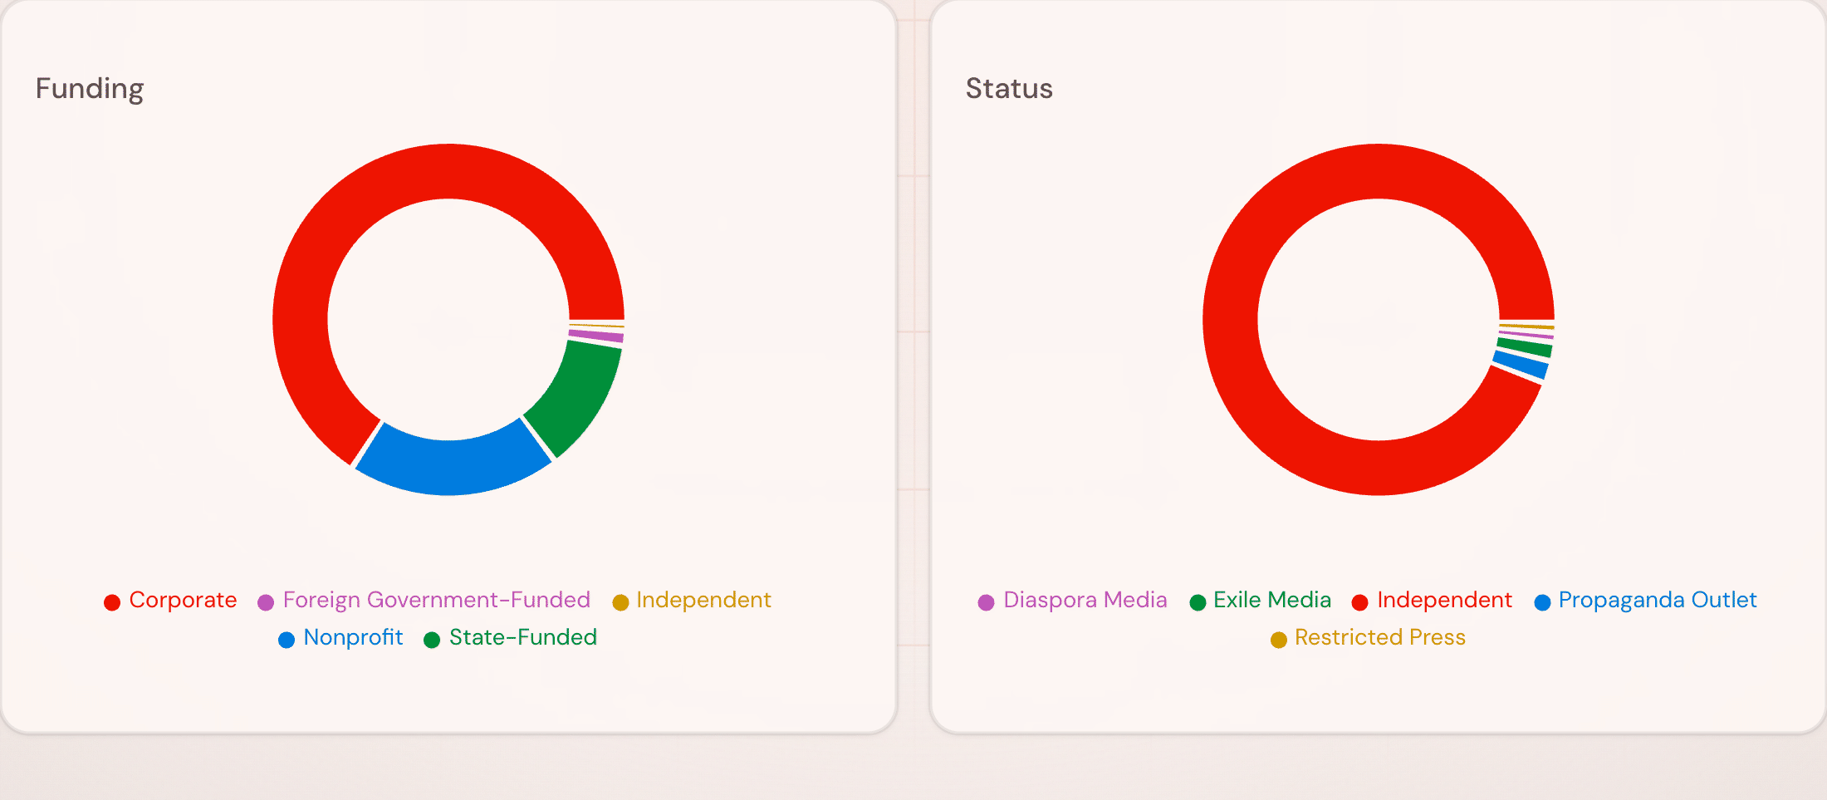Click the green Exile Media legend dot
Image resolution: width=1827 pixels, height=800 pixels.
[x=1198, y=602]
